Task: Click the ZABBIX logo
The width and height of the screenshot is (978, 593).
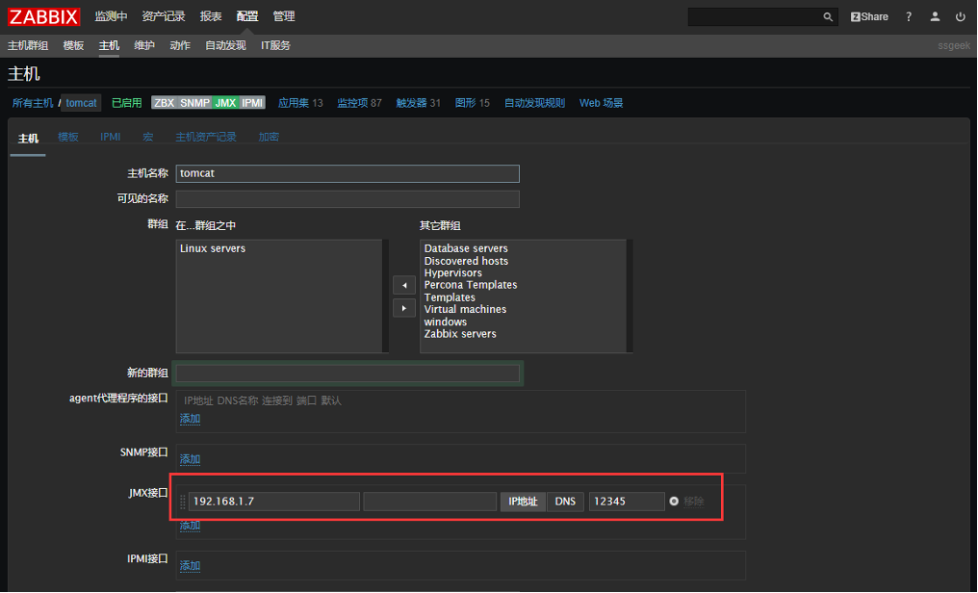Action: tap(43, 16)
